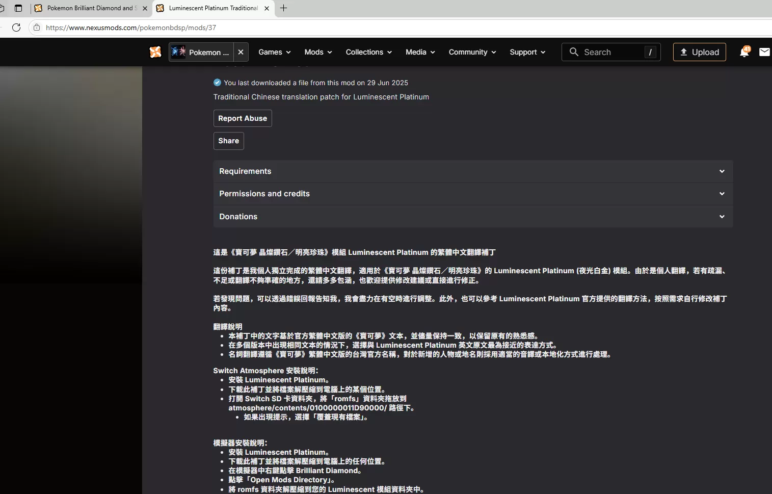Click the Search input field
This screenshot has width=772, height=494.
point(611,52)
